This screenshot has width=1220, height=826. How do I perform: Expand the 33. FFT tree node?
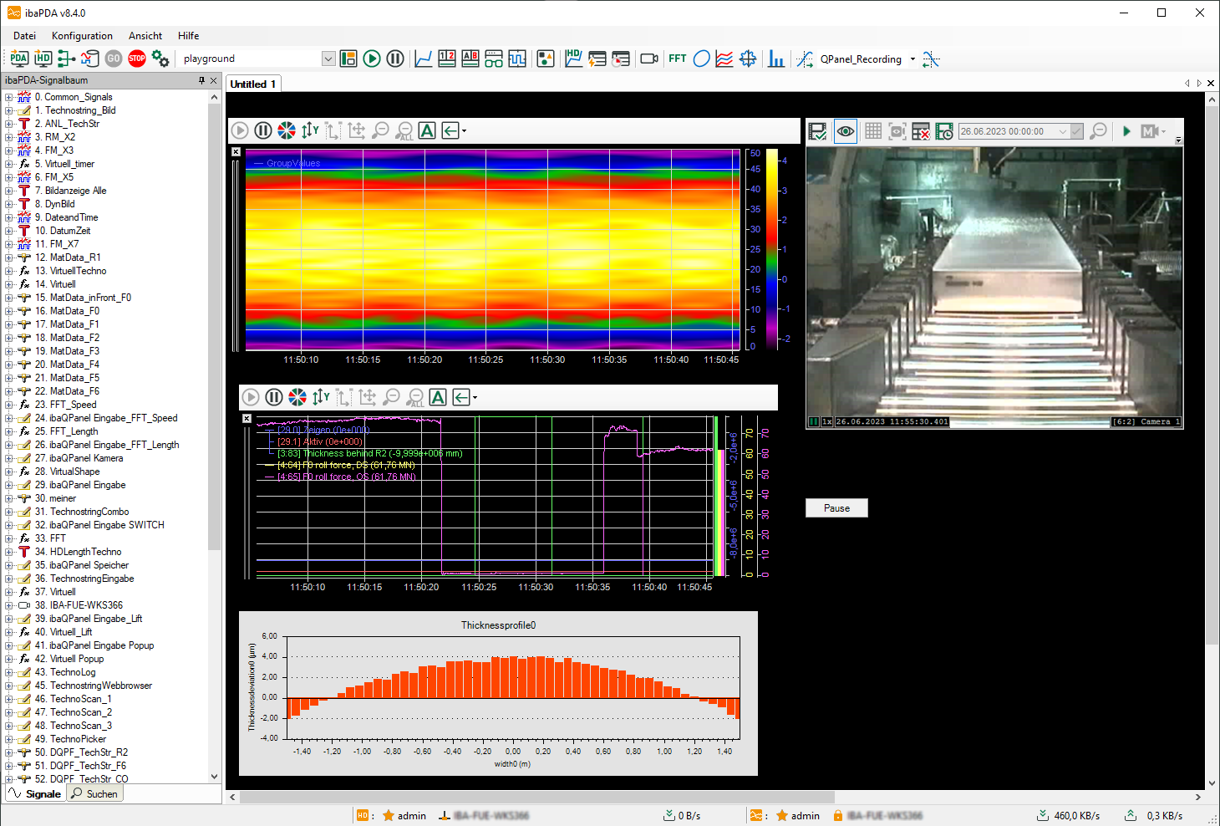[x=9, y=538]
